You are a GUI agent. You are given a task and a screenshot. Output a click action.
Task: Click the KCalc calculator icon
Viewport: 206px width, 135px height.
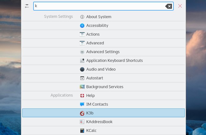click(82, 131)
